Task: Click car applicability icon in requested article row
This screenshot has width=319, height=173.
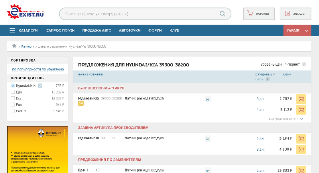Action: click(x=208, y=99)
